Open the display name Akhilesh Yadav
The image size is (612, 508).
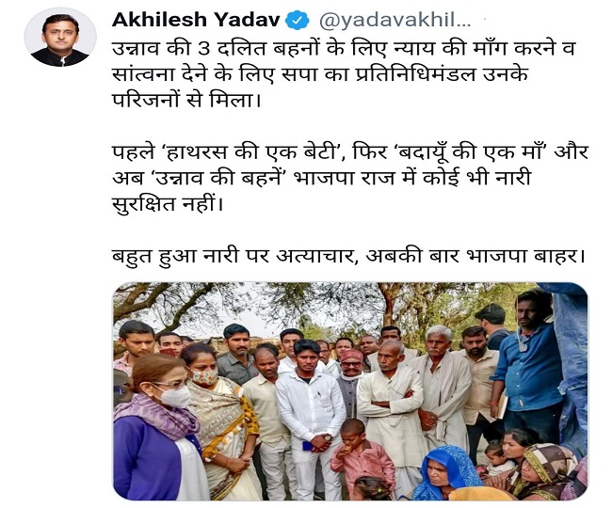pyautogui.click(x=197, y=20)
